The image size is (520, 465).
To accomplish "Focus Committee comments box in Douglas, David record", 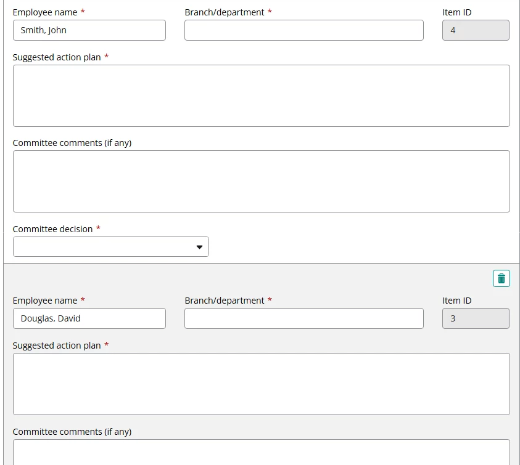I will click(262, 452).
